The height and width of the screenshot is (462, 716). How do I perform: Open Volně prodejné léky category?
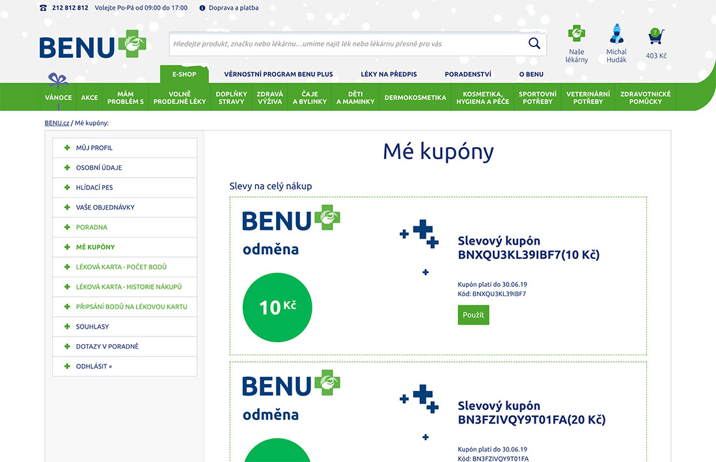point(180,97)
